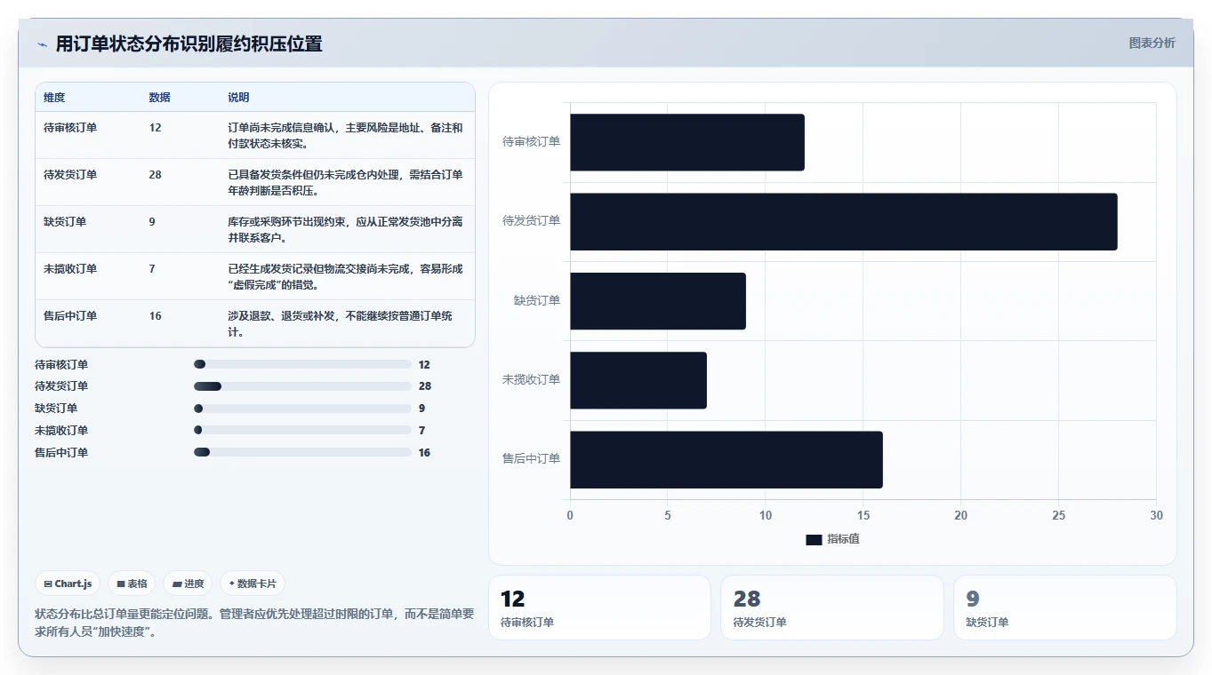Viewport: 1212px width, 675px height.
Task: Click the 售后中订单 bar in the chart
Action: [x=726, y=459]
